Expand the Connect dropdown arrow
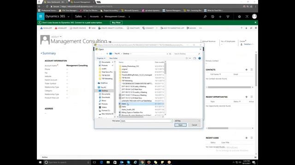Viewport: 295px width, 165px height. [x=157, y=28]
